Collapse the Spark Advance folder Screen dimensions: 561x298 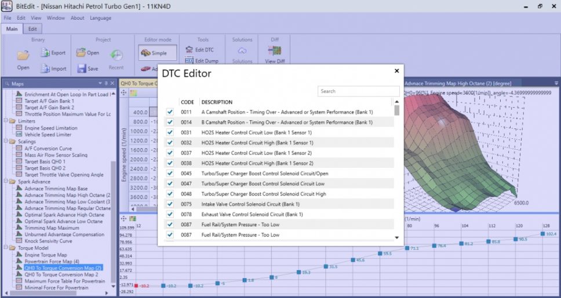[5, 182]
